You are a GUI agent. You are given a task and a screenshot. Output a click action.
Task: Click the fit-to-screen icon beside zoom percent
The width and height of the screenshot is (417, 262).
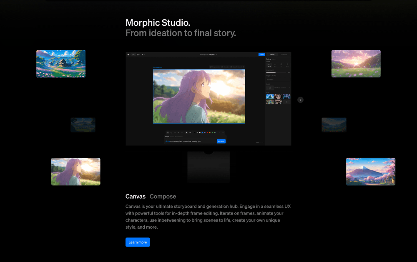pos(262,143)
